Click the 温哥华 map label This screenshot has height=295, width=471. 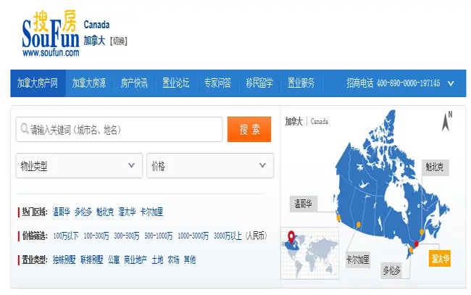click(x=303, y=204)
